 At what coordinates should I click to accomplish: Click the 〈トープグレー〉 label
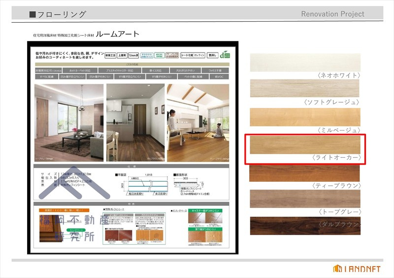pyautogui.click(x=339, y=212)
